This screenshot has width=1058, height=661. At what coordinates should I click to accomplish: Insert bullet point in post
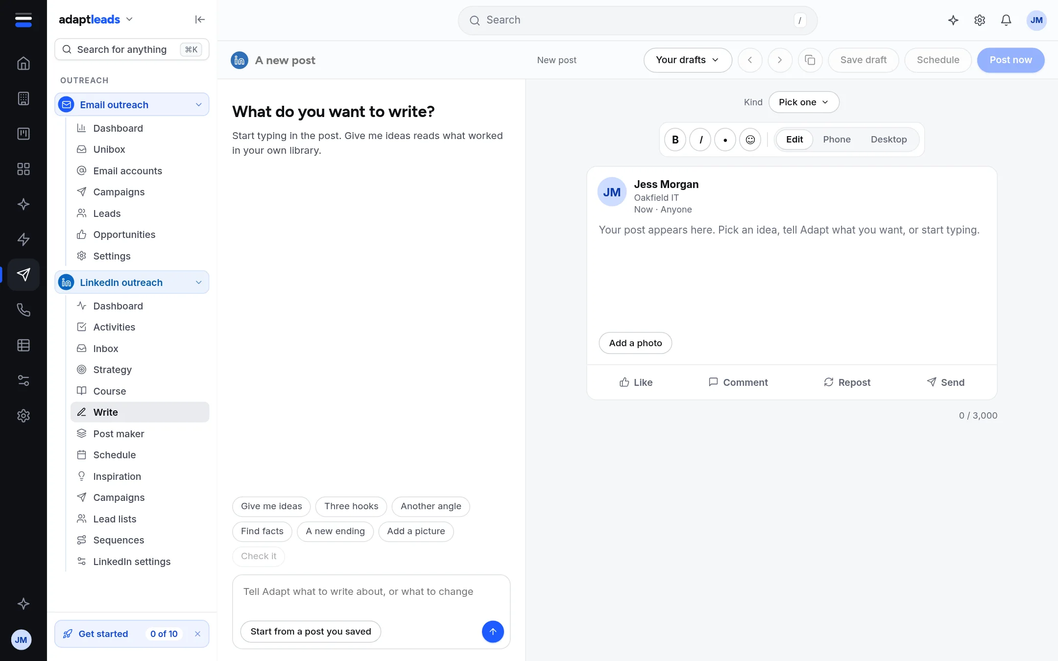tap(725, 140)
